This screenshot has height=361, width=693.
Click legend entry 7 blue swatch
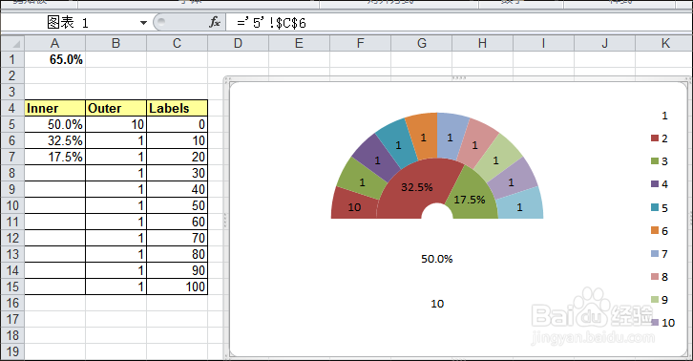(x=655, y=253)
